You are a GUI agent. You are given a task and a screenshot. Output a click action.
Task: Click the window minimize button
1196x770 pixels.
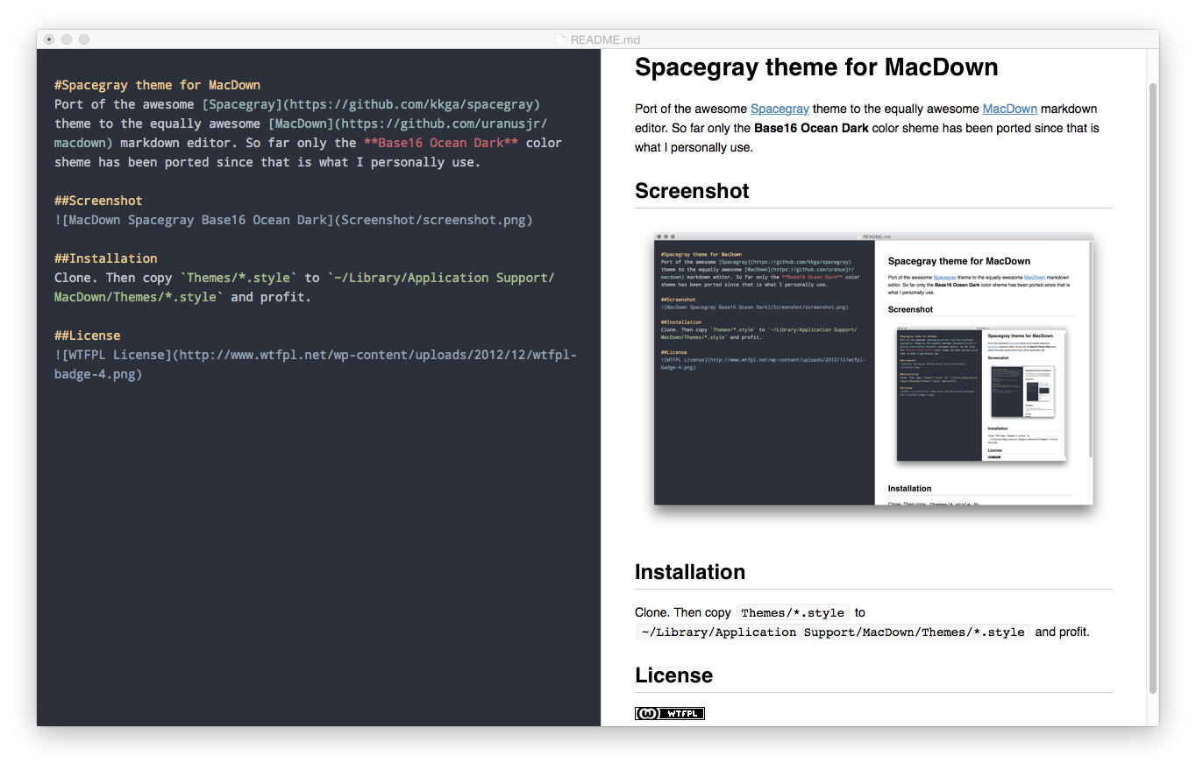pyautogui.click(x=67, y=39)
